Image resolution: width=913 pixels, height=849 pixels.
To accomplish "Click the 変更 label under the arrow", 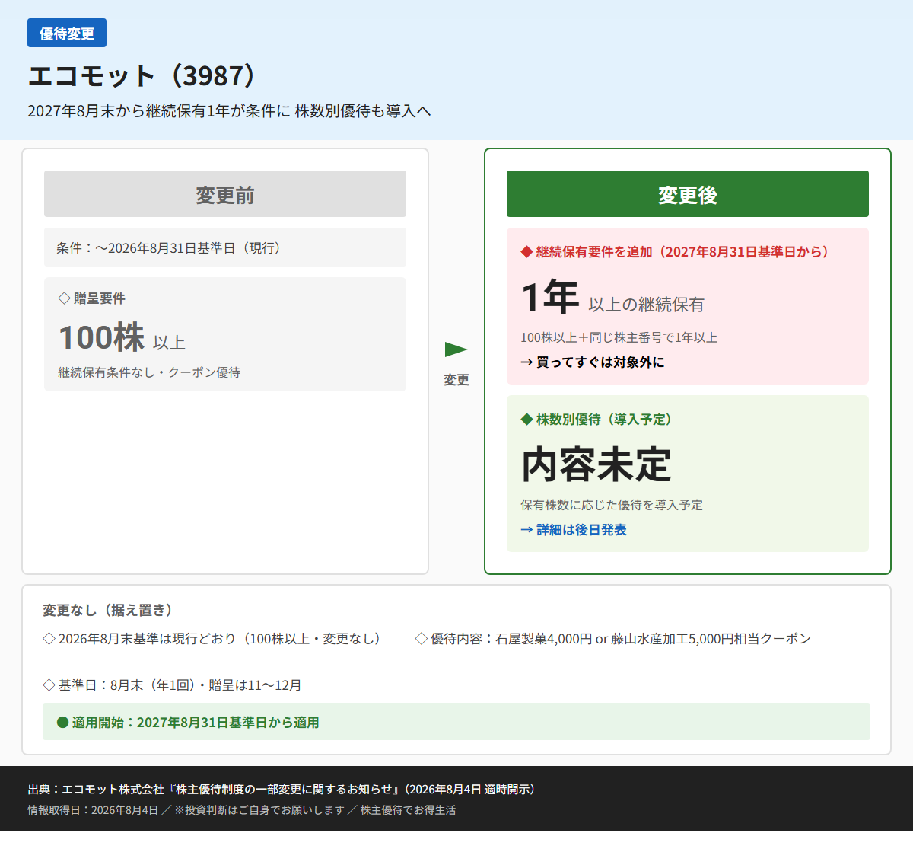I will [x=456, y=380].
